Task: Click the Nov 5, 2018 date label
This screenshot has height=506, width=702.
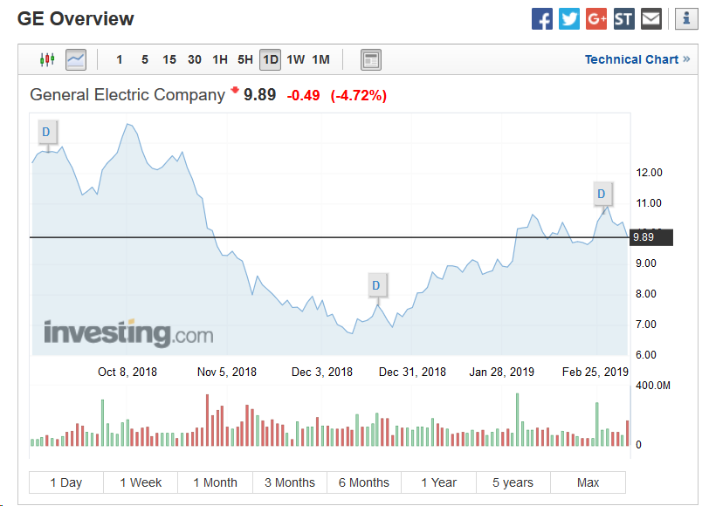Action: (226, 372)
